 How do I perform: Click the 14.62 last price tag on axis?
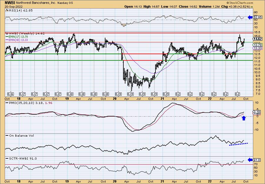258,39
